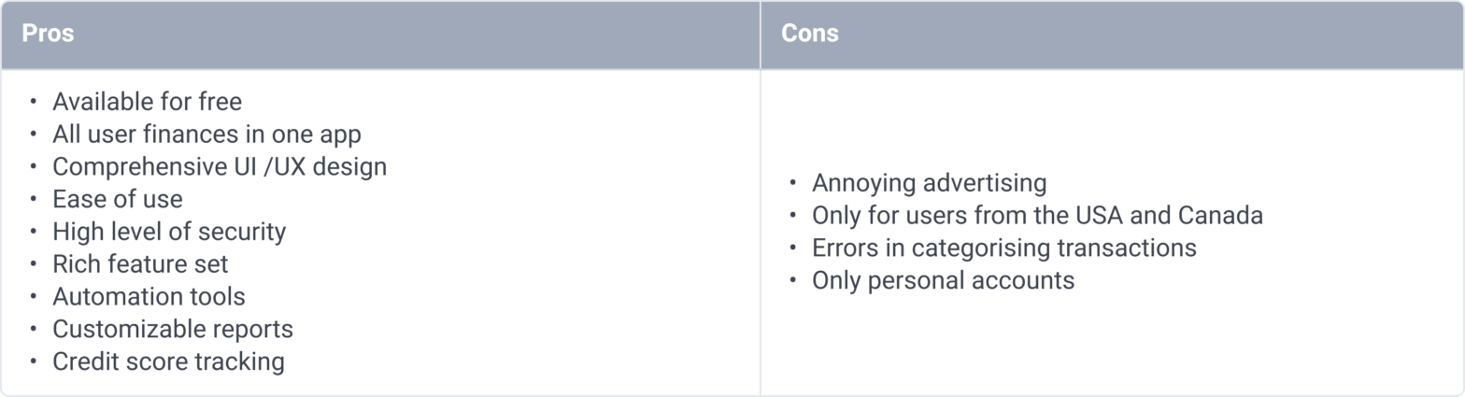This screenshot has height=397, width=1465.
Task: Click the bullet before 'Available for free'
Action: tap(35, 102)
